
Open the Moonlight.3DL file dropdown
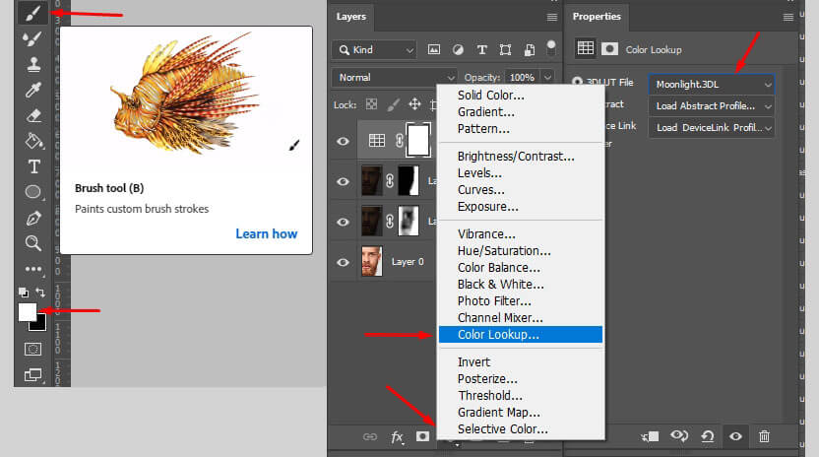pos(712,84)
